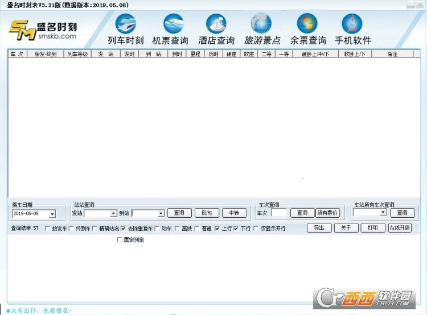Sort by the 硬卧上/中/下 column header
Screen dimensions: 427x315
tap(315, 54)
